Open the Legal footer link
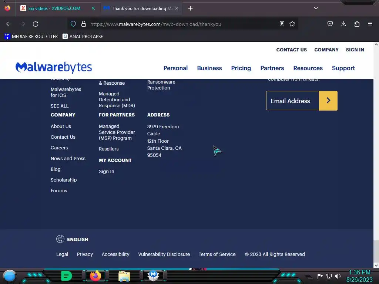Image resolution: width=379 pixels, height=284 pixels. 62,254
